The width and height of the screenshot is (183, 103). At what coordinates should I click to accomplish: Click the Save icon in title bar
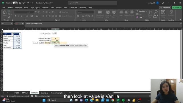point(20,3)
